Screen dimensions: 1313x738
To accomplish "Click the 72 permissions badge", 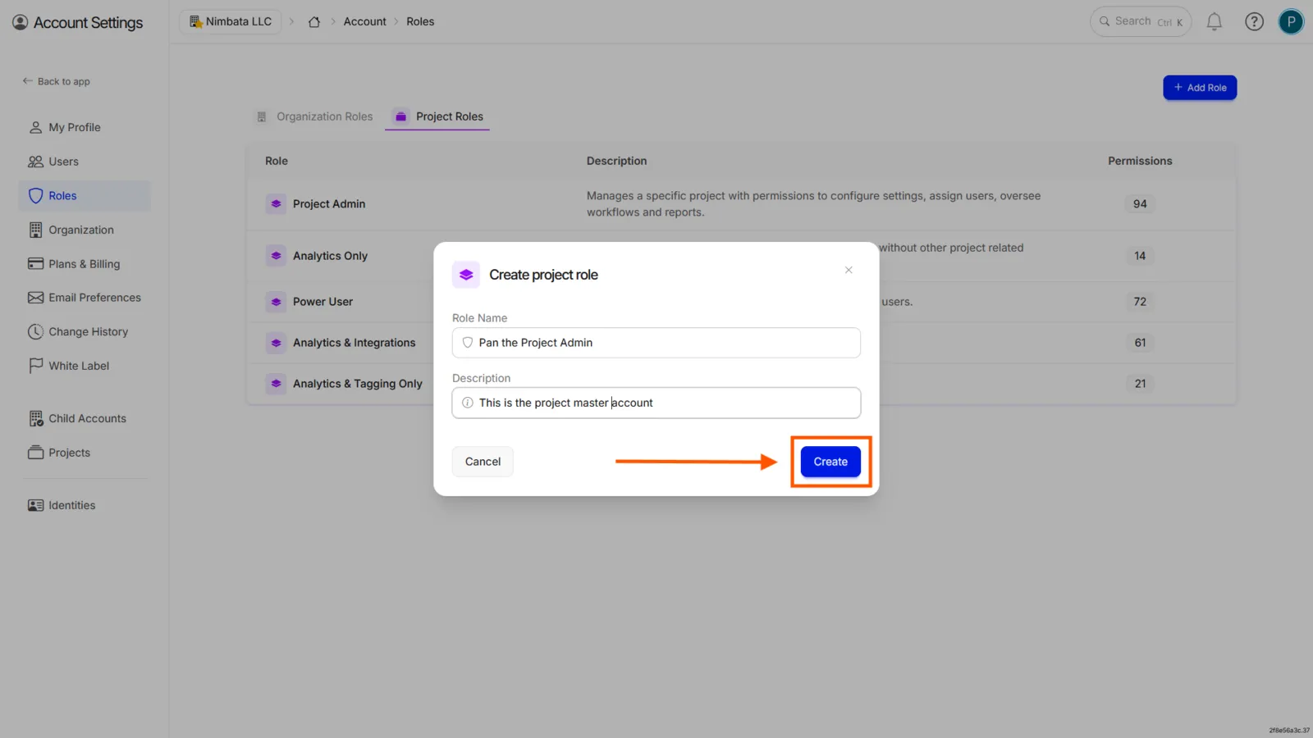I will (1140, 302).
